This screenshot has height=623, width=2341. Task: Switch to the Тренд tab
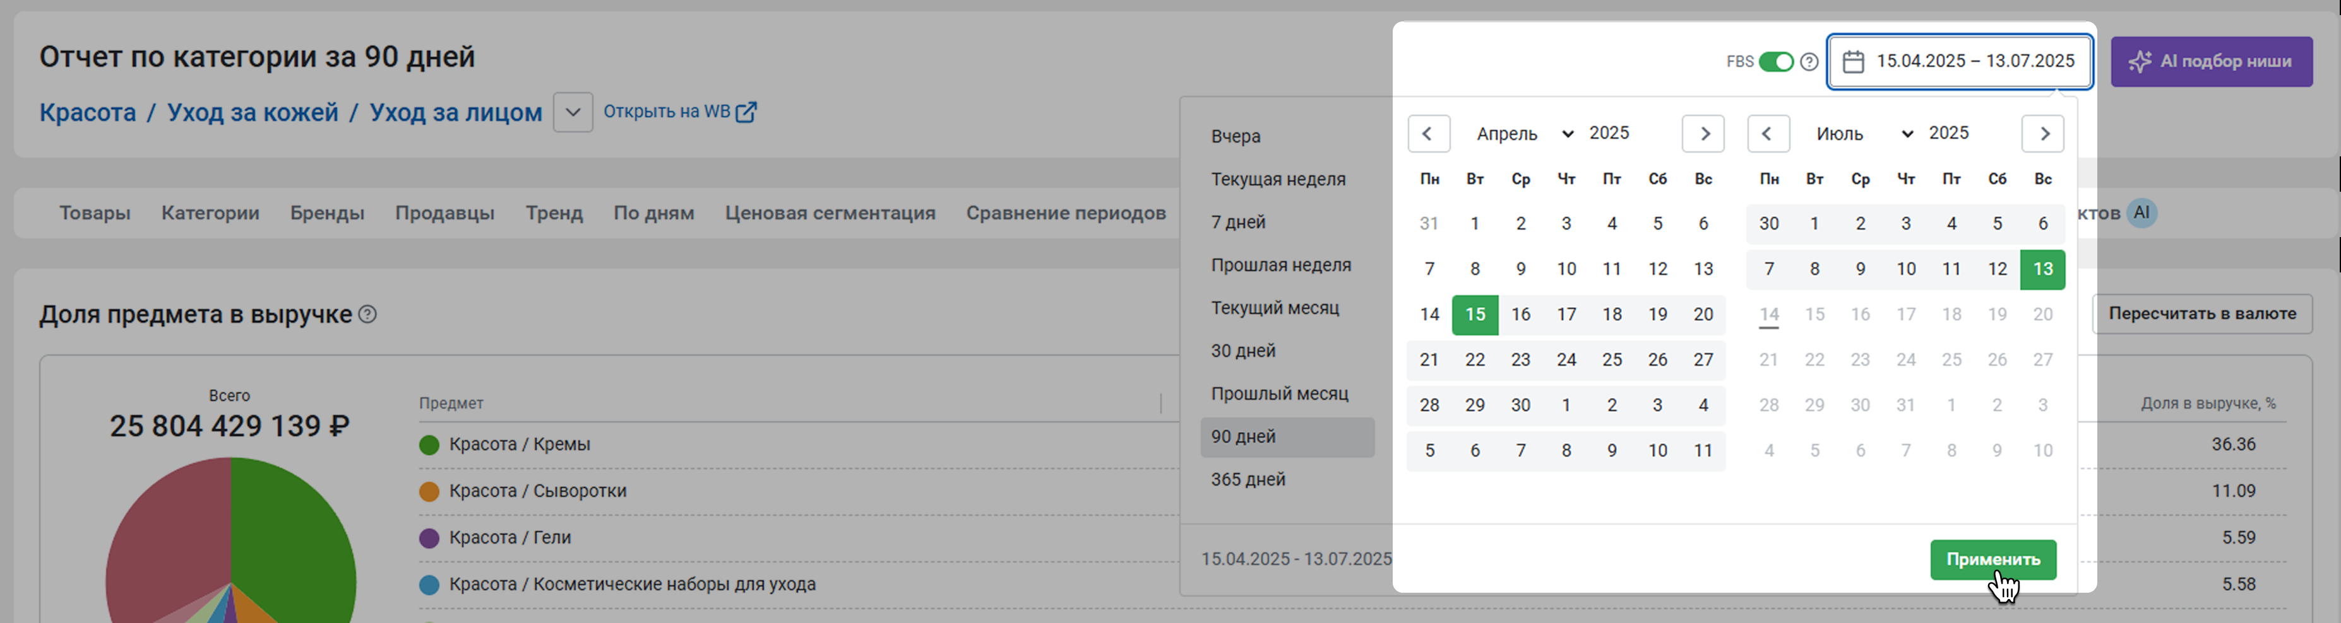[x=554, y=213]
